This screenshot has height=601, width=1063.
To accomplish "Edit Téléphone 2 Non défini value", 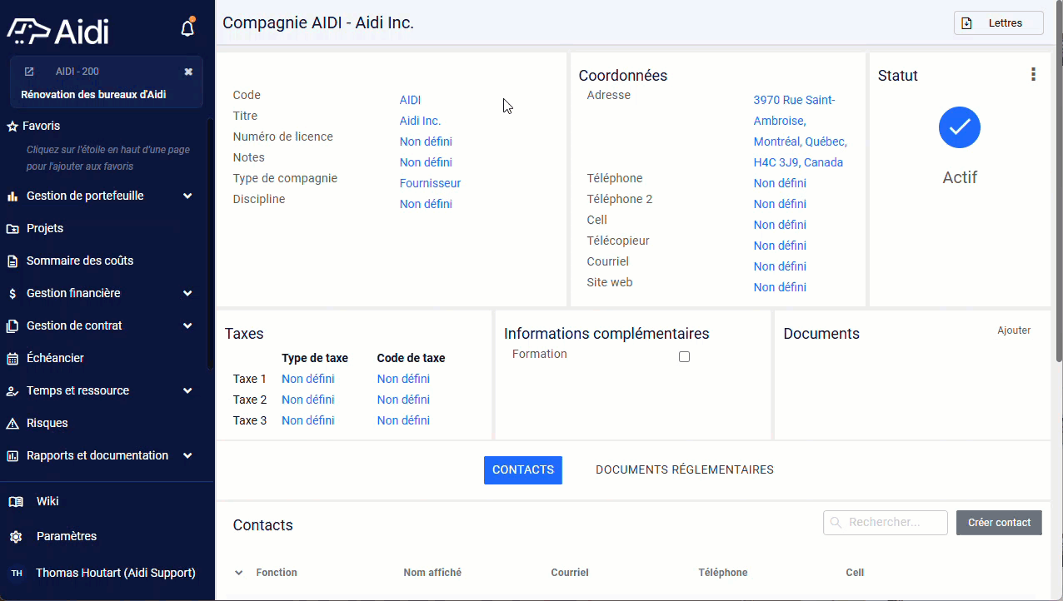I will (x=780, y=204).
